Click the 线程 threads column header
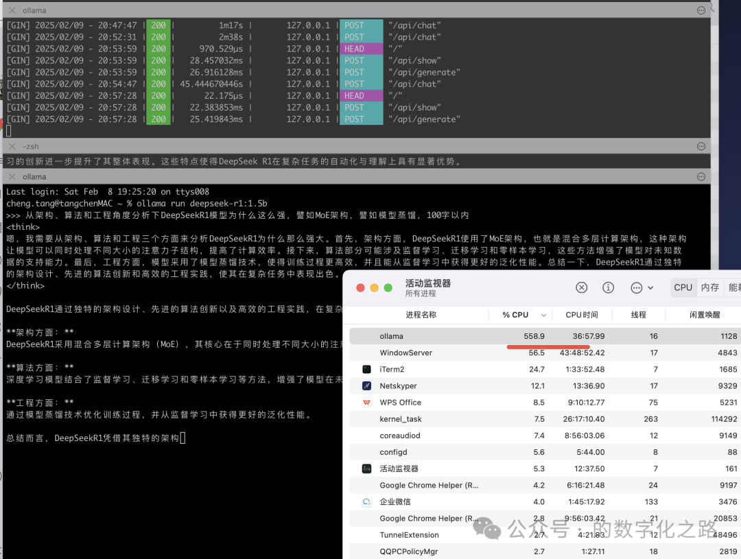Screen dimensions: 741x559 tap(639, 315)
